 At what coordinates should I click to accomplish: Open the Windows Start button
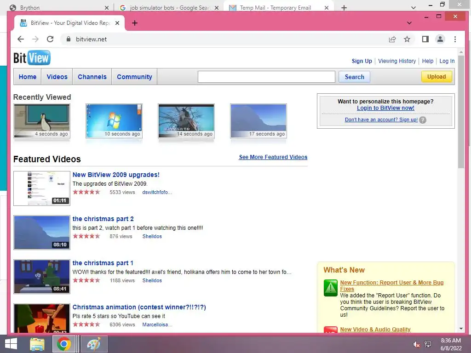(11, 344)
